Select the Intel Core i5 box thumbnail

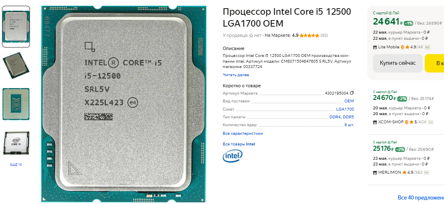coord(16,143)
